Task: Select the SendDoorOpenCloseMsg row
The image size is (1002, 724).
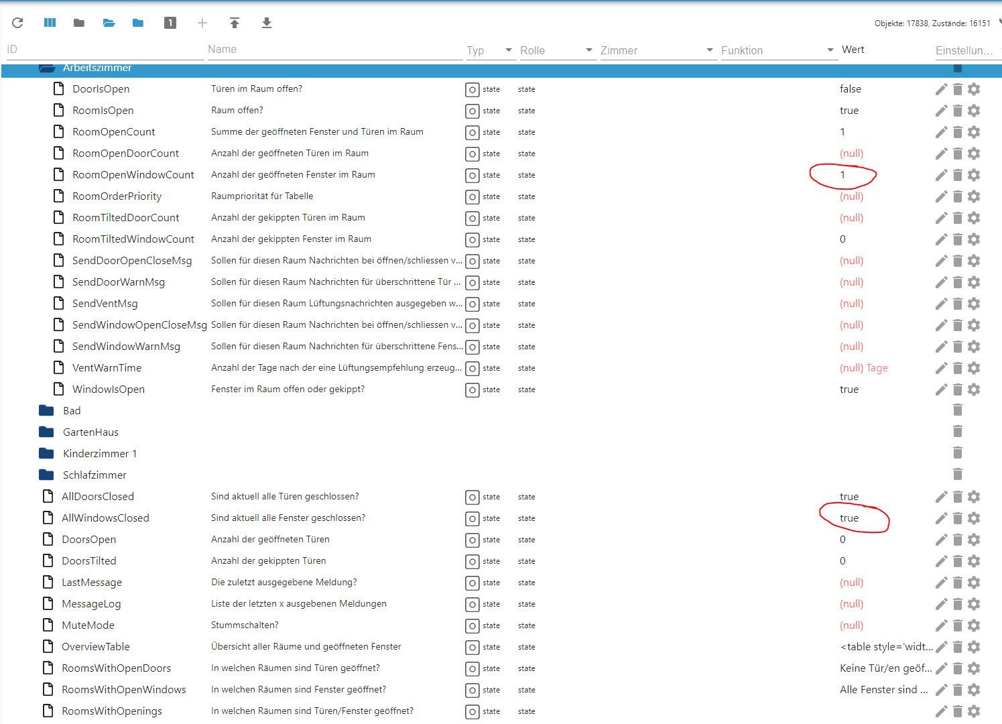Action: (x=501, y=261)
